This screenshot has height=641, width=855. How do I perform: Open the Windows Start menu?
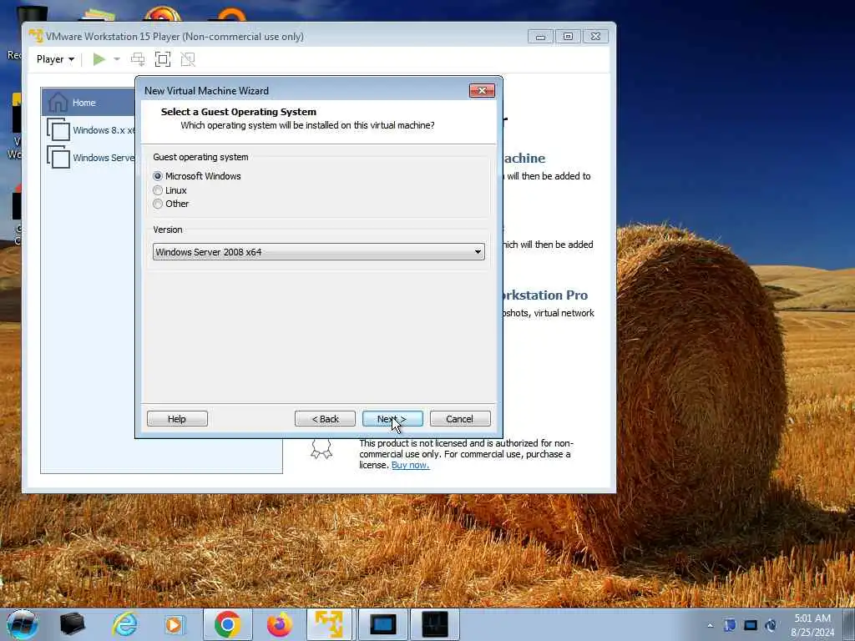[23, 624]
